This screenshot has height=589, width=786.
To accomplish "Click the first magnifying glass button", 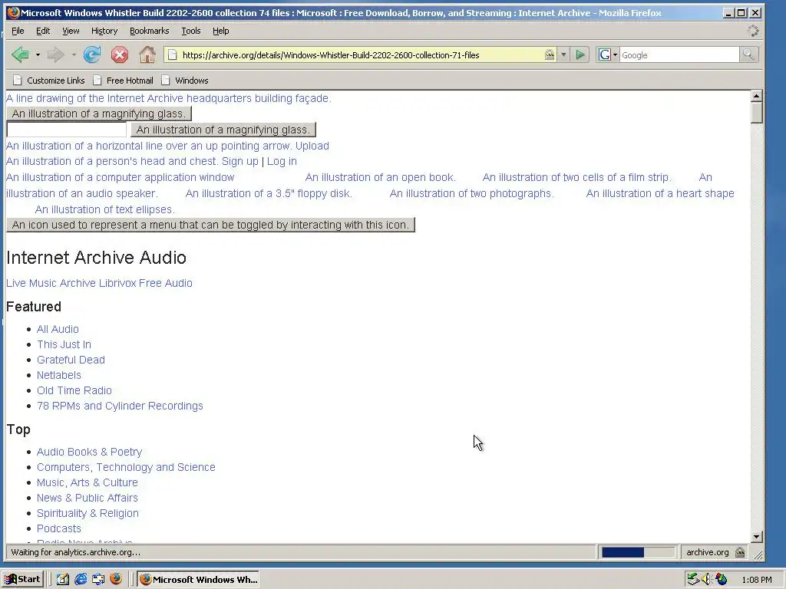I will pos(99,114).
